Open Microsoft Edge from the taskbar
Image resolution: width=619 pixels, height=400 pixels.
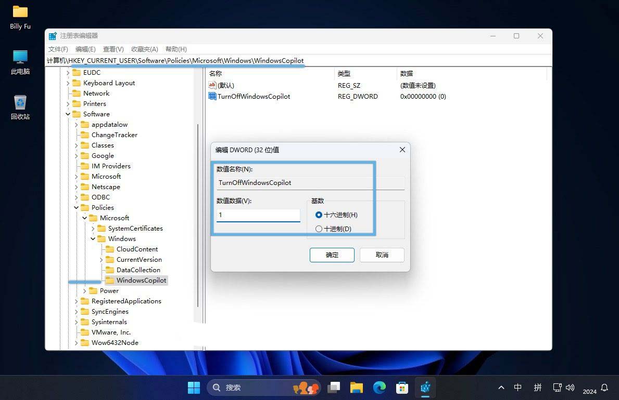tap(379, 388)
